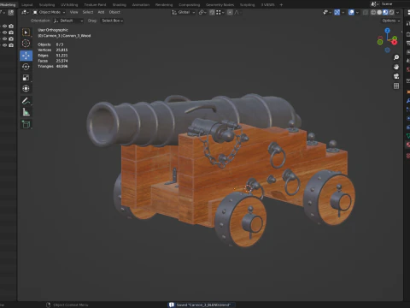Switch to Solid viewport shading
Viewport: 410px width, 308px height.
(379, 12)
